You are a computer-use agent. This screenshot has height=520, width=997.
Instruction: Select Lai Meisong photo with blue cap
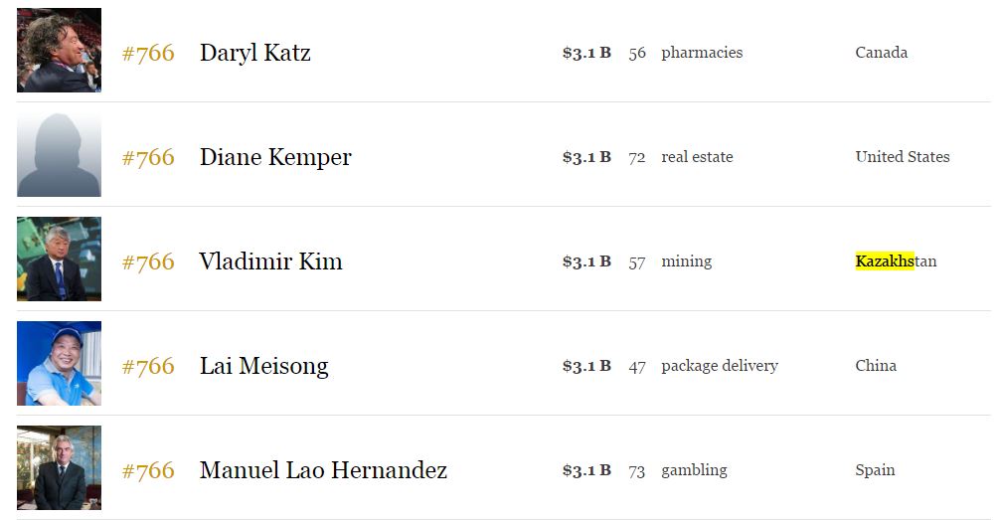pyautogui.click(x=59, y=363)
